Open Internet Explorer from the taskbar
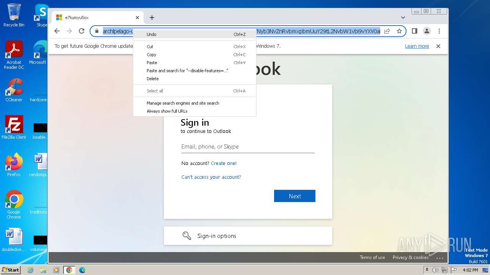The width and height of the screenshot is (490, 275). [x=30, y=270]
